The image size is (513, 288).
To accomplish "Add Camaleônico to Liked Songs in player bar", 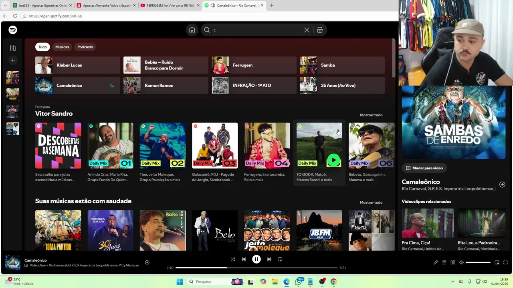I will [147, 262].
